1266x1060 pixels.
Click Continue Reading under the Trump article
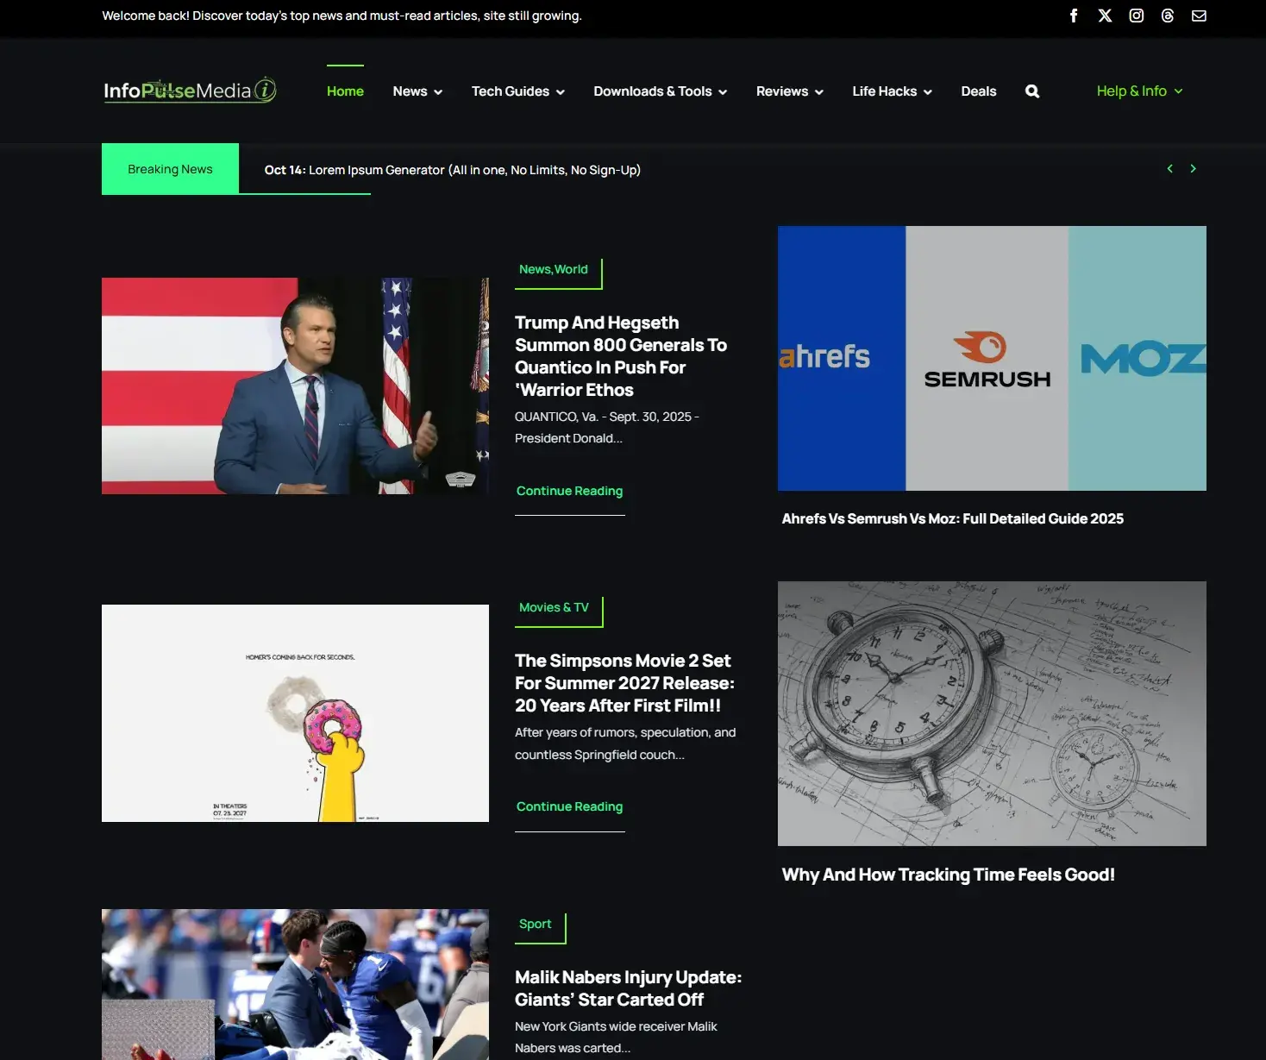point(569,490)
